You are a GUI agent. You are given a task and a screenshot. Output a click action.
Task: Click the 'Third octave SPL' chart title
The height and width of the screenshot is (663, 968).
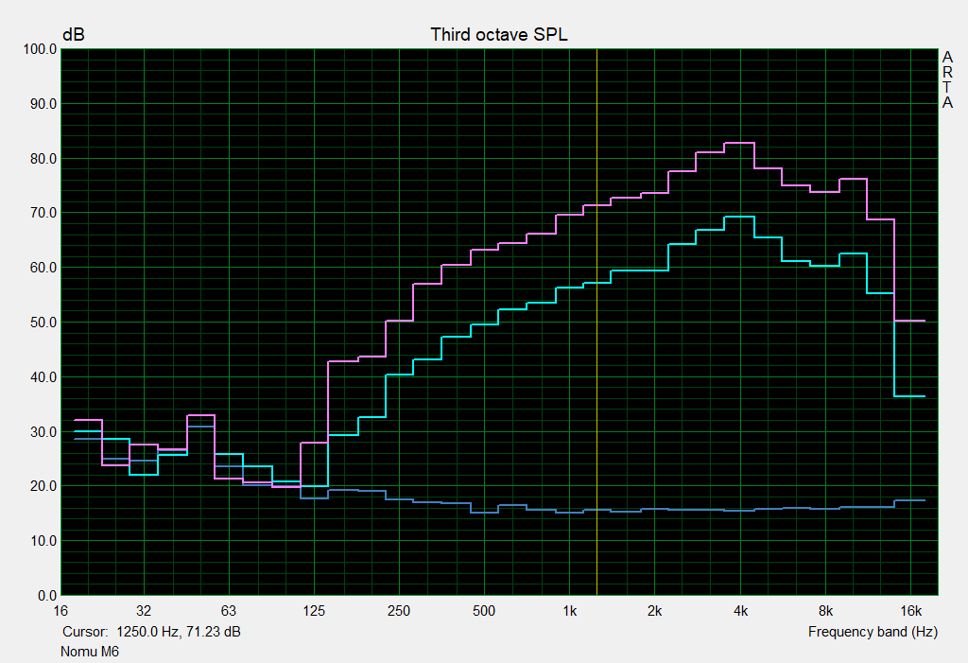(499, 35)
